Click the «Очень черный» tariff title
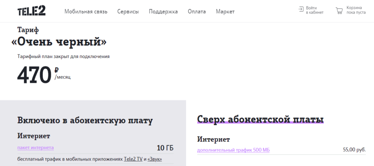 pos(59,42)
